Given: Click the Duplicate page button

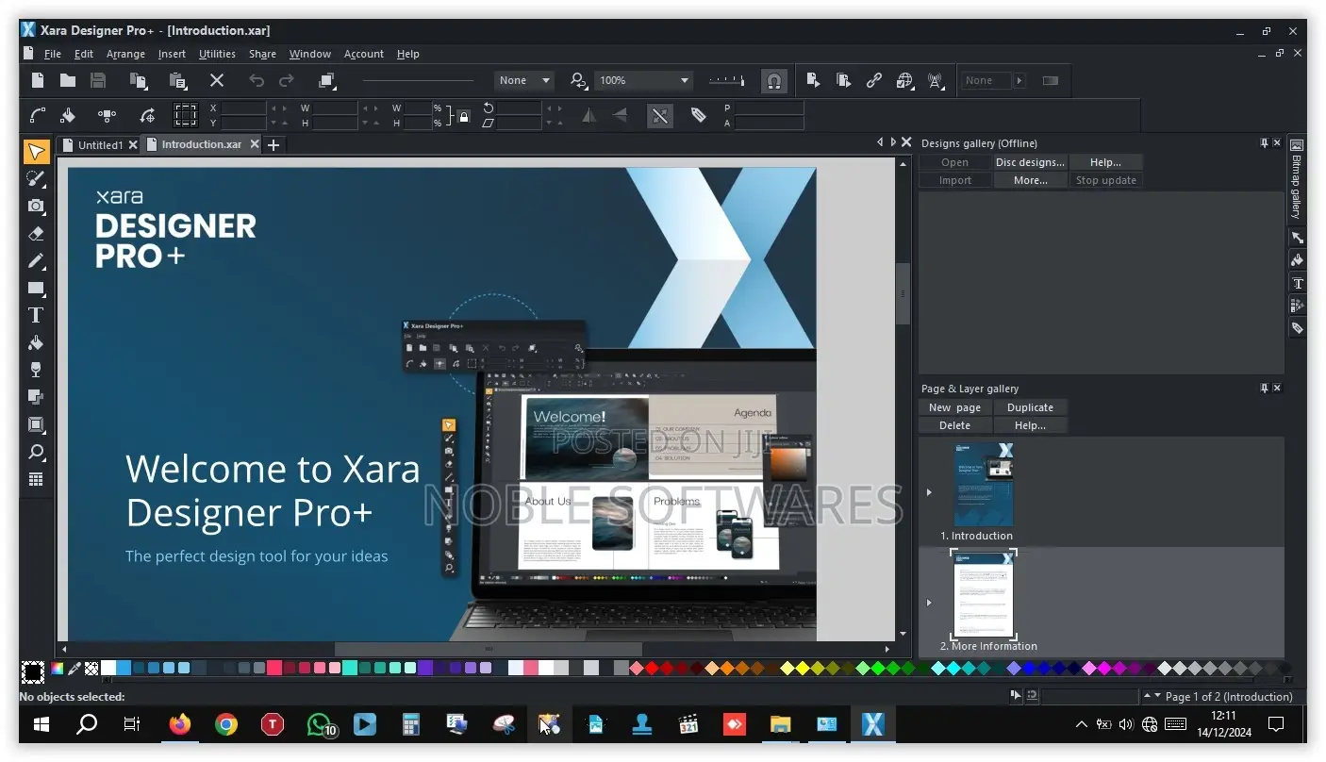Looking at the screenshot, I should (1030, 407).
